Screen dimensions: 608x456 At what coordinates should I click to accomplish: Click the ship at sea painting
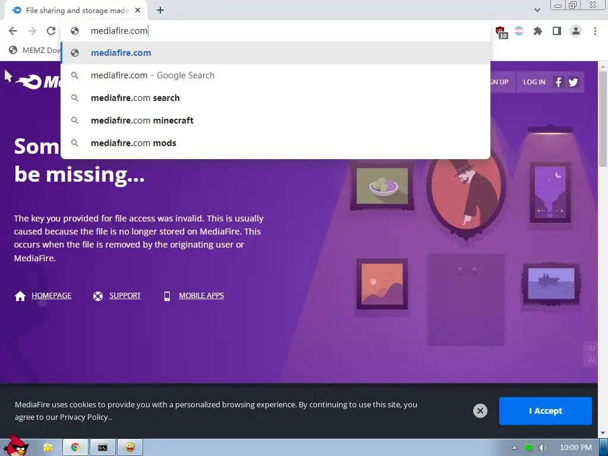tap(551, 283)
